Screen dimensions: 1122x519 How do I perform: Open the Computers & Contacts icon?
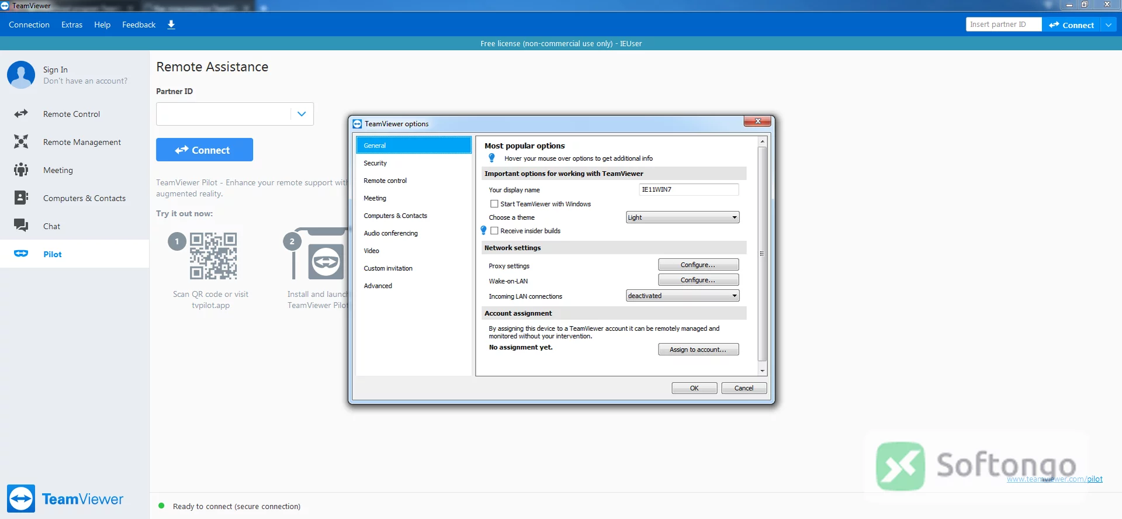(x=21, y=198)
